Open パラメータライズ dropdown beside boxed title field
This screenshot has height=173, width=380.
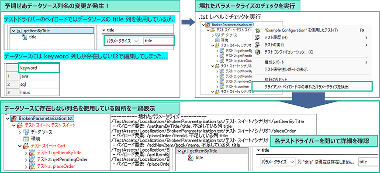click(x=122, y=41)
